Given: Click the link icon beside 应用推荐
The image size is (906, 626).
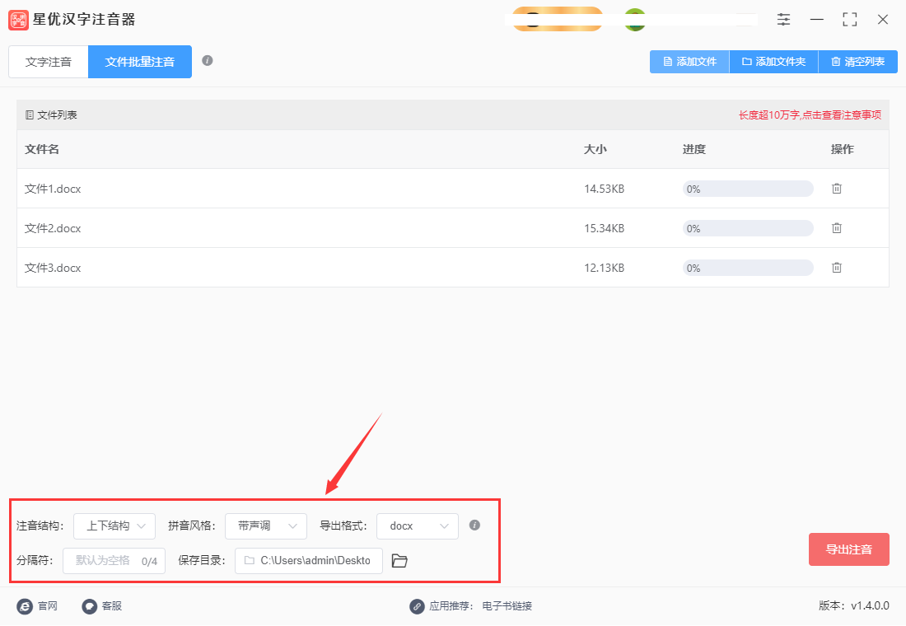Looking at the screenshot, I should click(418, 606).
